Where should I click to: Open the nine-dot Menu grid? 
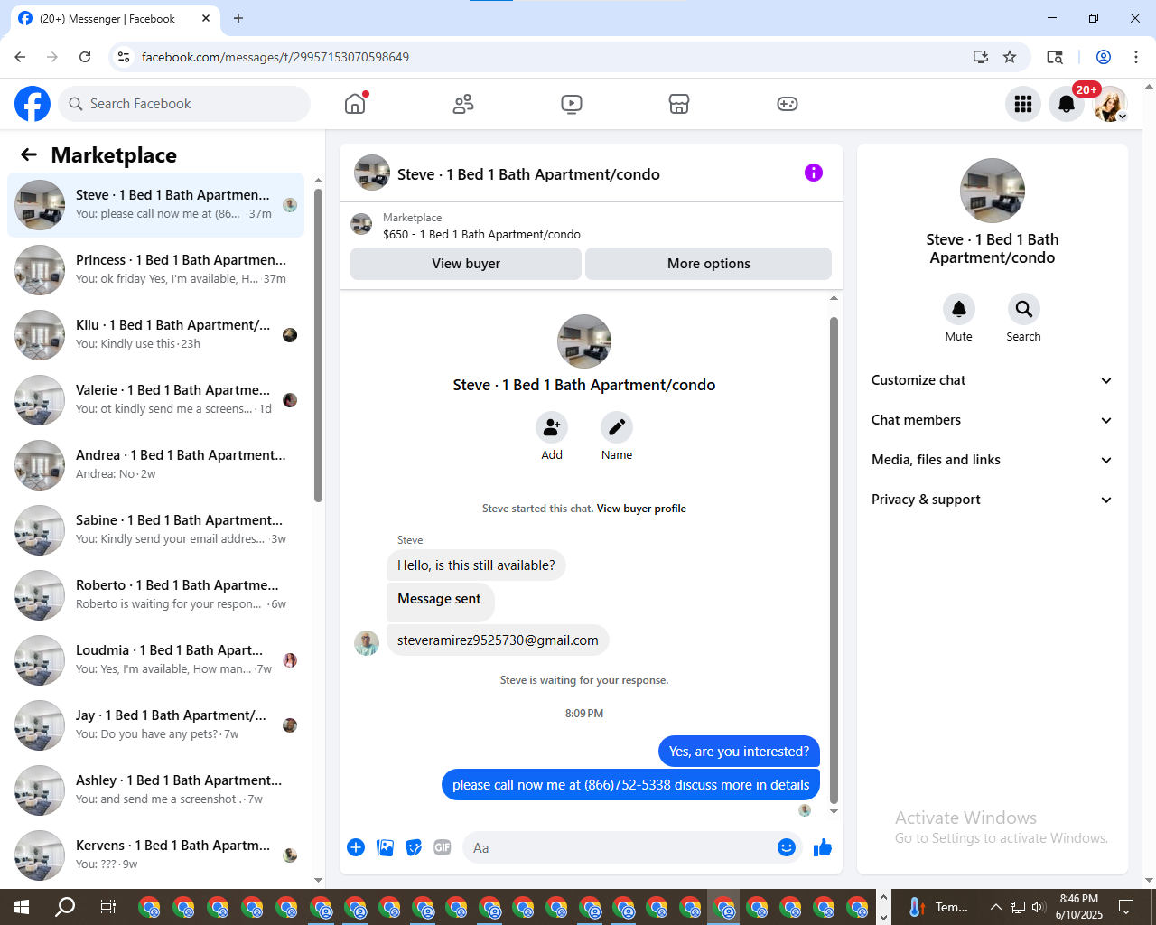[1023, 104]
